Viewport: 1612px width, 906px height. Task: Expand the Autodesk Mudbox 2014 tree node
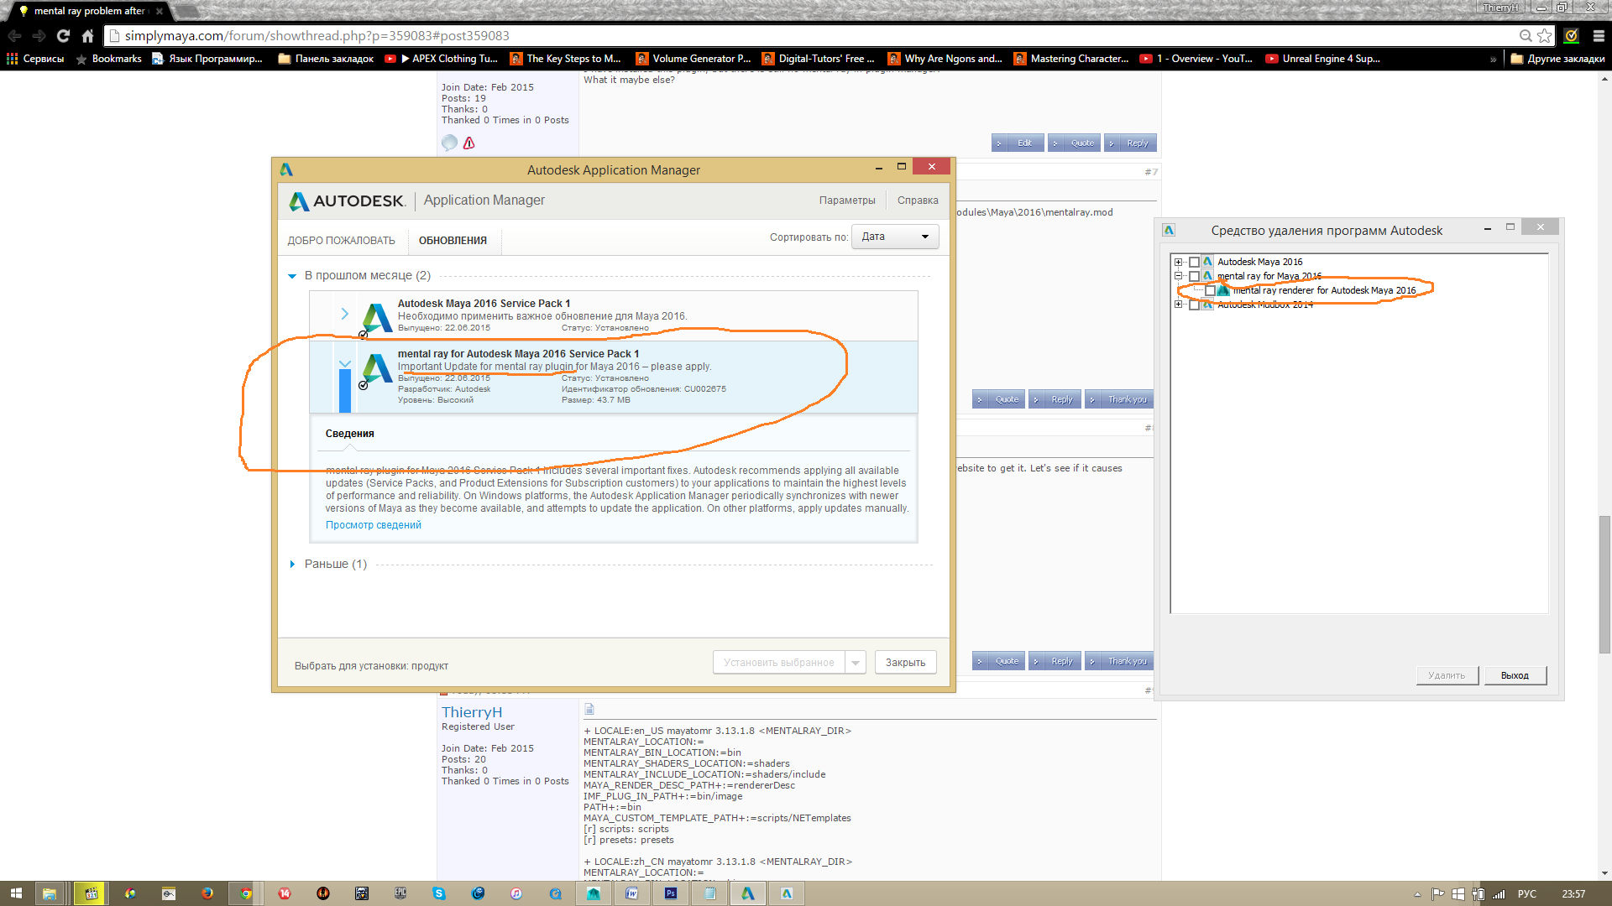pyautogui.click(x=1179, y=305)
